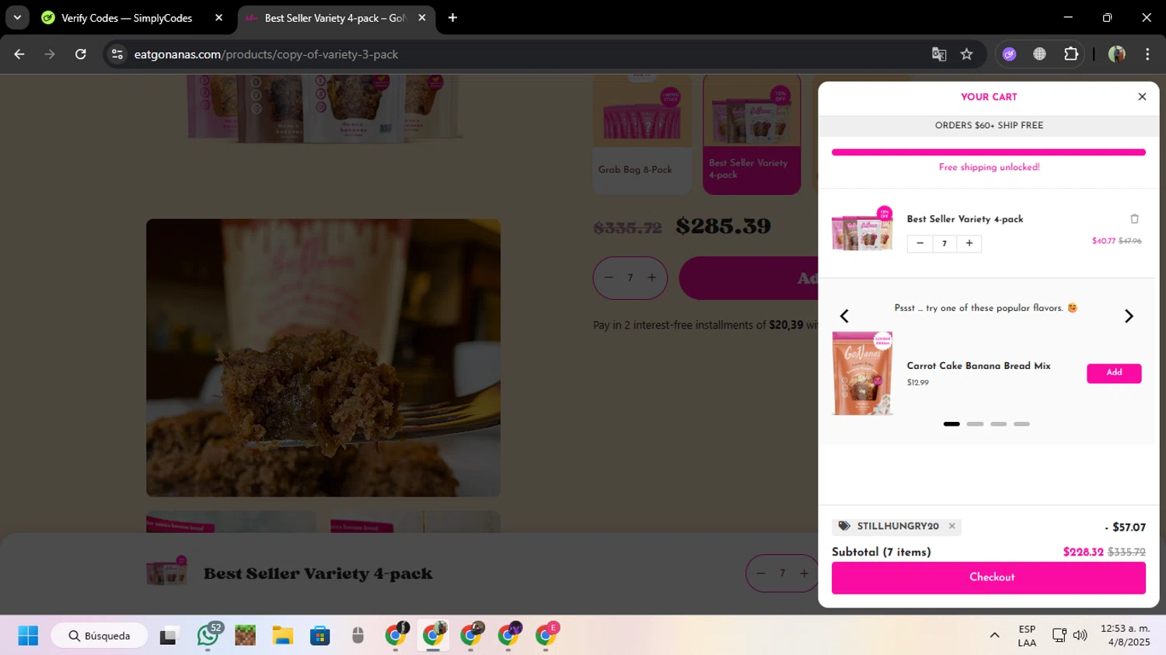
Task: Switch to Verify Codes SimplyCodes tab
Action: coord(127,18)
